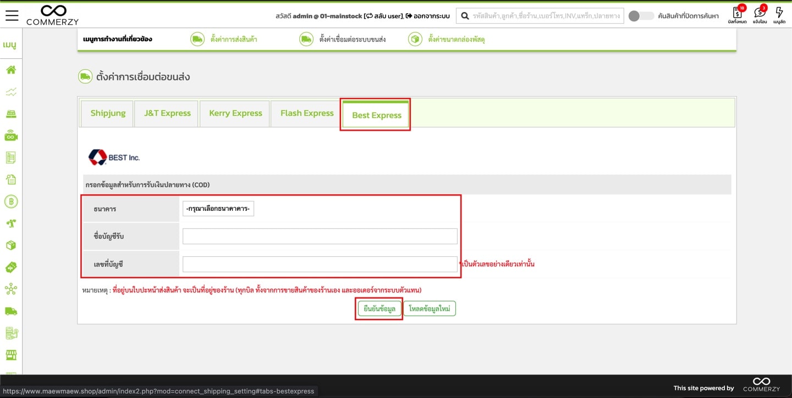Click the ตั้งค่าการเชื่อมต่อขนส่ง page heading
The height and width of the screenshot is (398, 792).
coord(143,77)
